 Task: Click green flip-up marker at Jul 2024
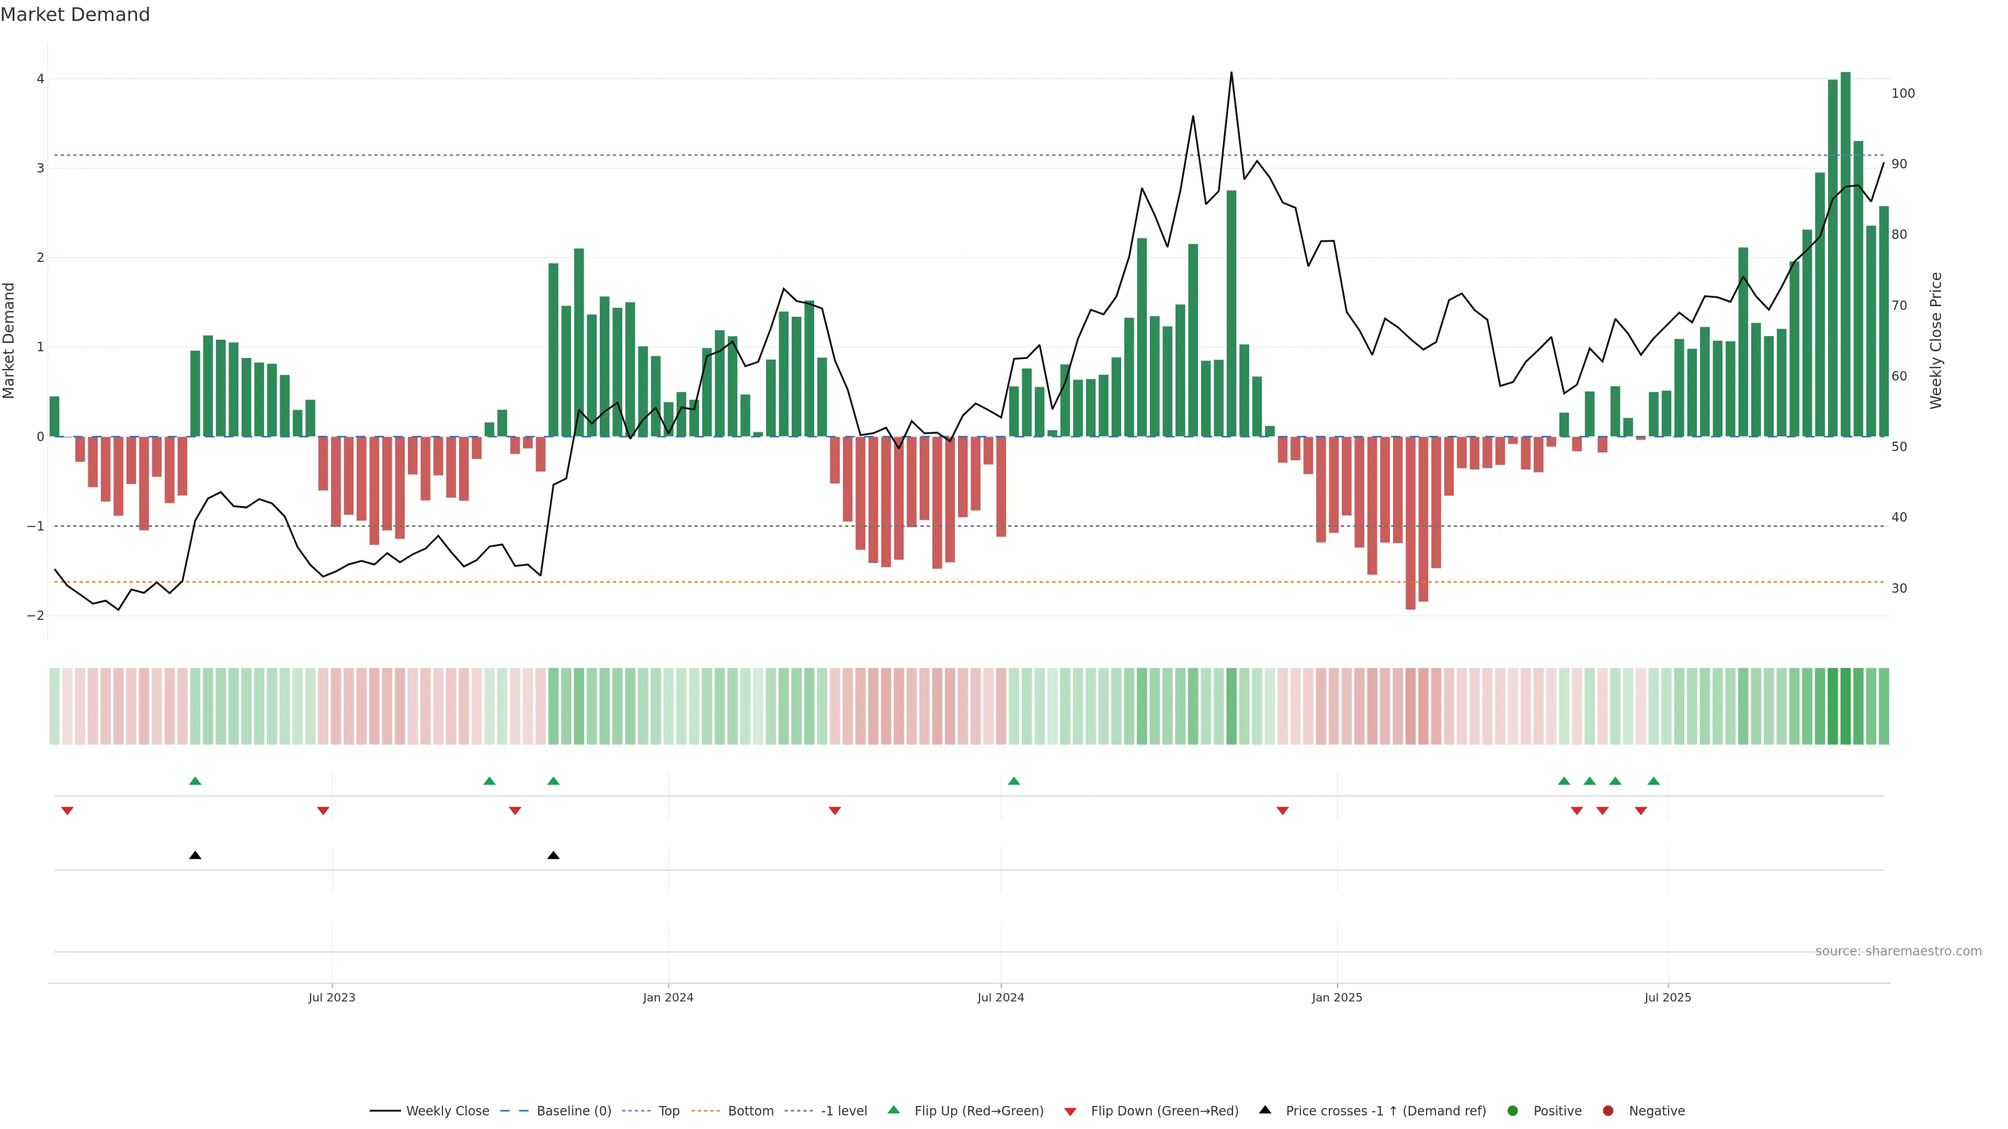point(1013,781)
